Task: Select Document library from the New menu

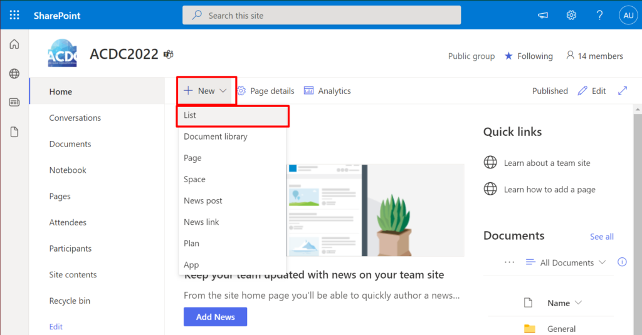Action: (x=233, y=137)
